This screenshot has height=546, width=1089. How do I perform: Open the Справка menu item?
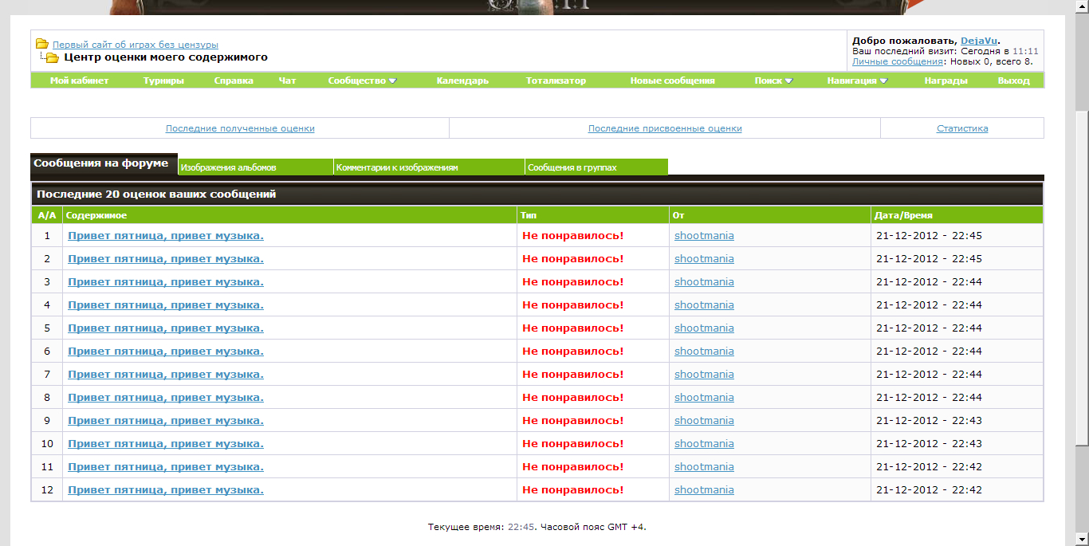(x=234, y=81)
